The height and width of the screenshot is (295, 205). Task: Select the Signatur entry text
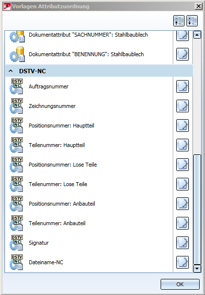pos(39,243)
